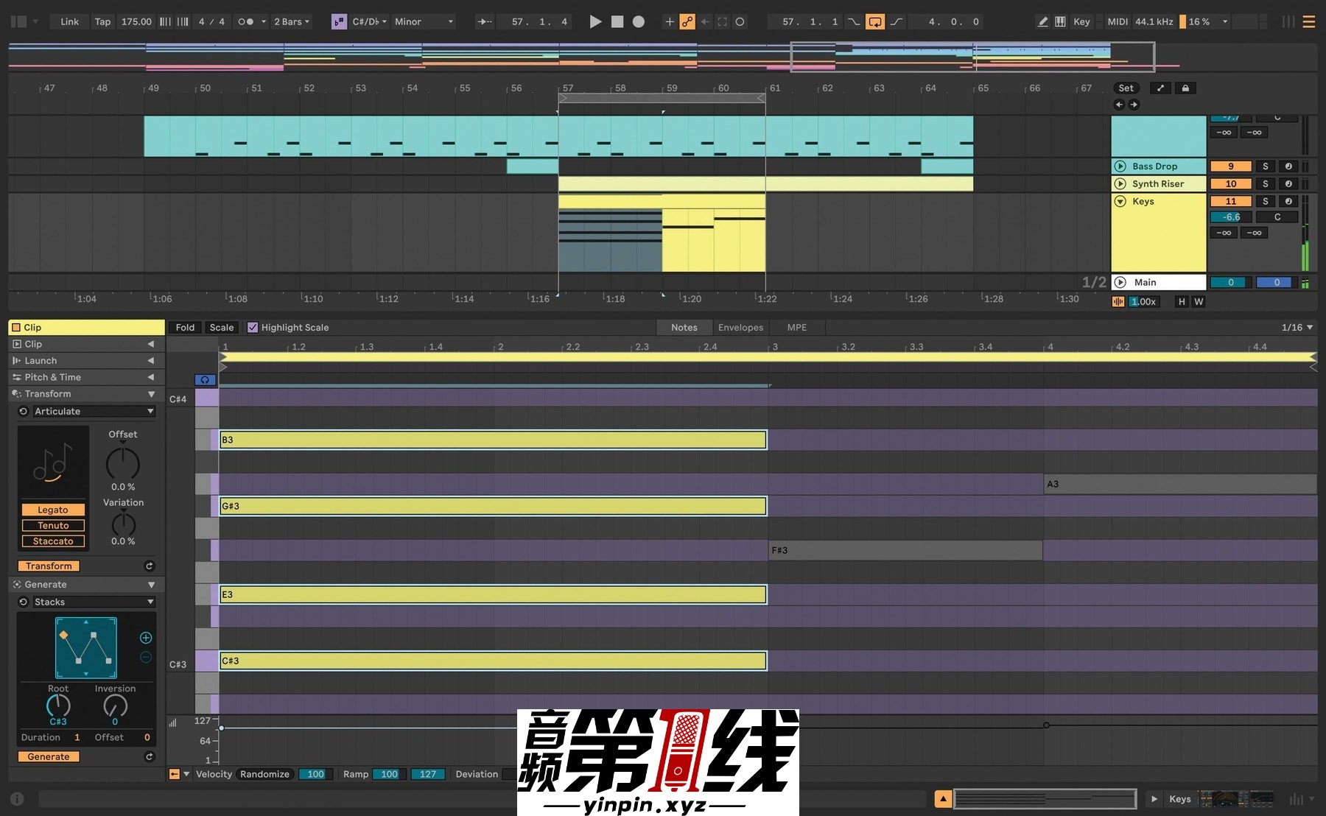Click the Tap tempo button
Image resolution: width=1326 pixels, height=816 pixels.
[x=102, y=21]
